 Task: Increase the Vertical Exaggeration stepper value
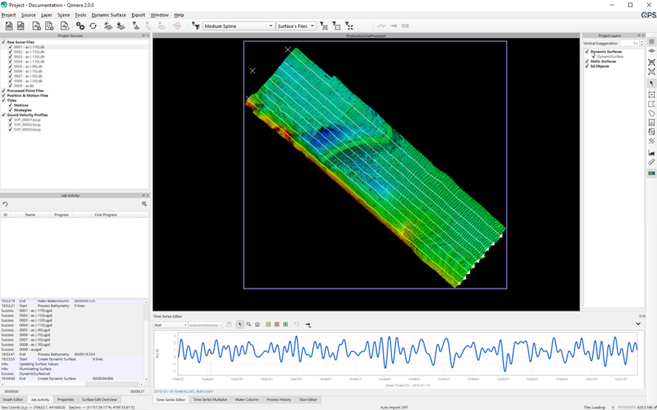[x=642, y=42]
